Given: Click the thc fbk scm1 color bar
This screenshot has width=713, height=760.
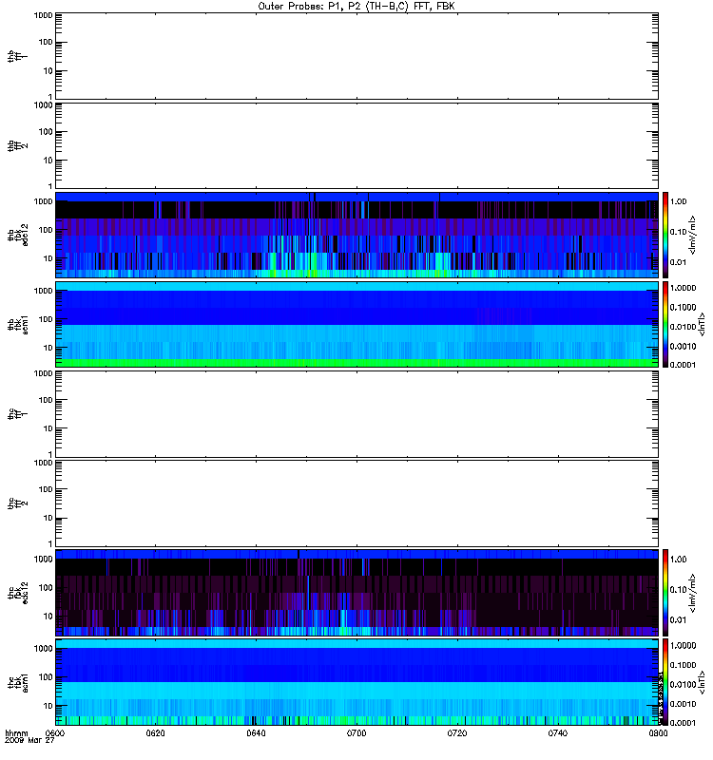Looking at the screenshot, I should point(665,682).
